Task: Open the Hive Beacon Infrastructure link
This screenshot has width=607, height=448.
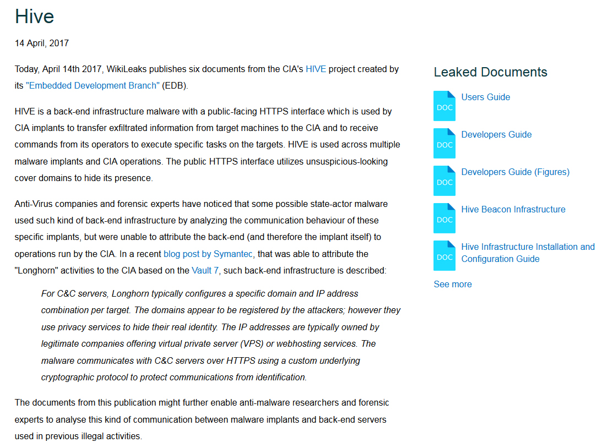Action: click(513, 209)
